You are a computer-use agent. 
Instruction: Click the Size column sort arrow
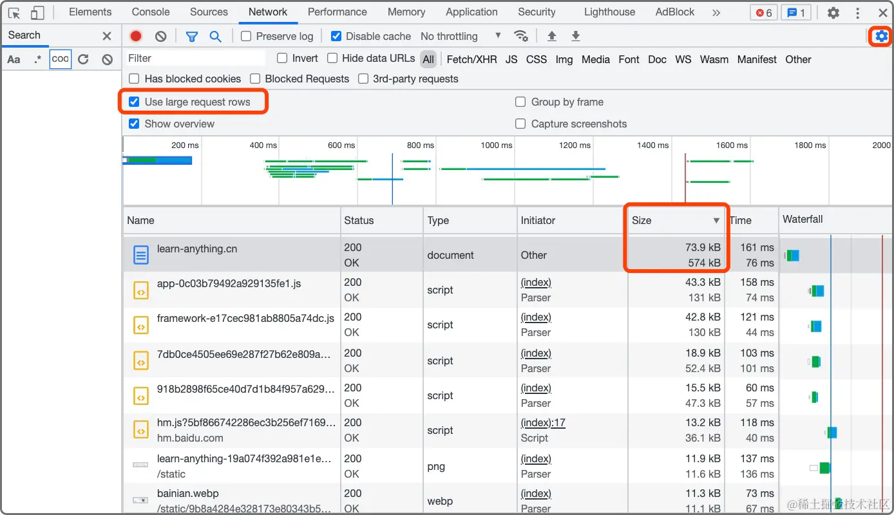click(x=716, y=221)
